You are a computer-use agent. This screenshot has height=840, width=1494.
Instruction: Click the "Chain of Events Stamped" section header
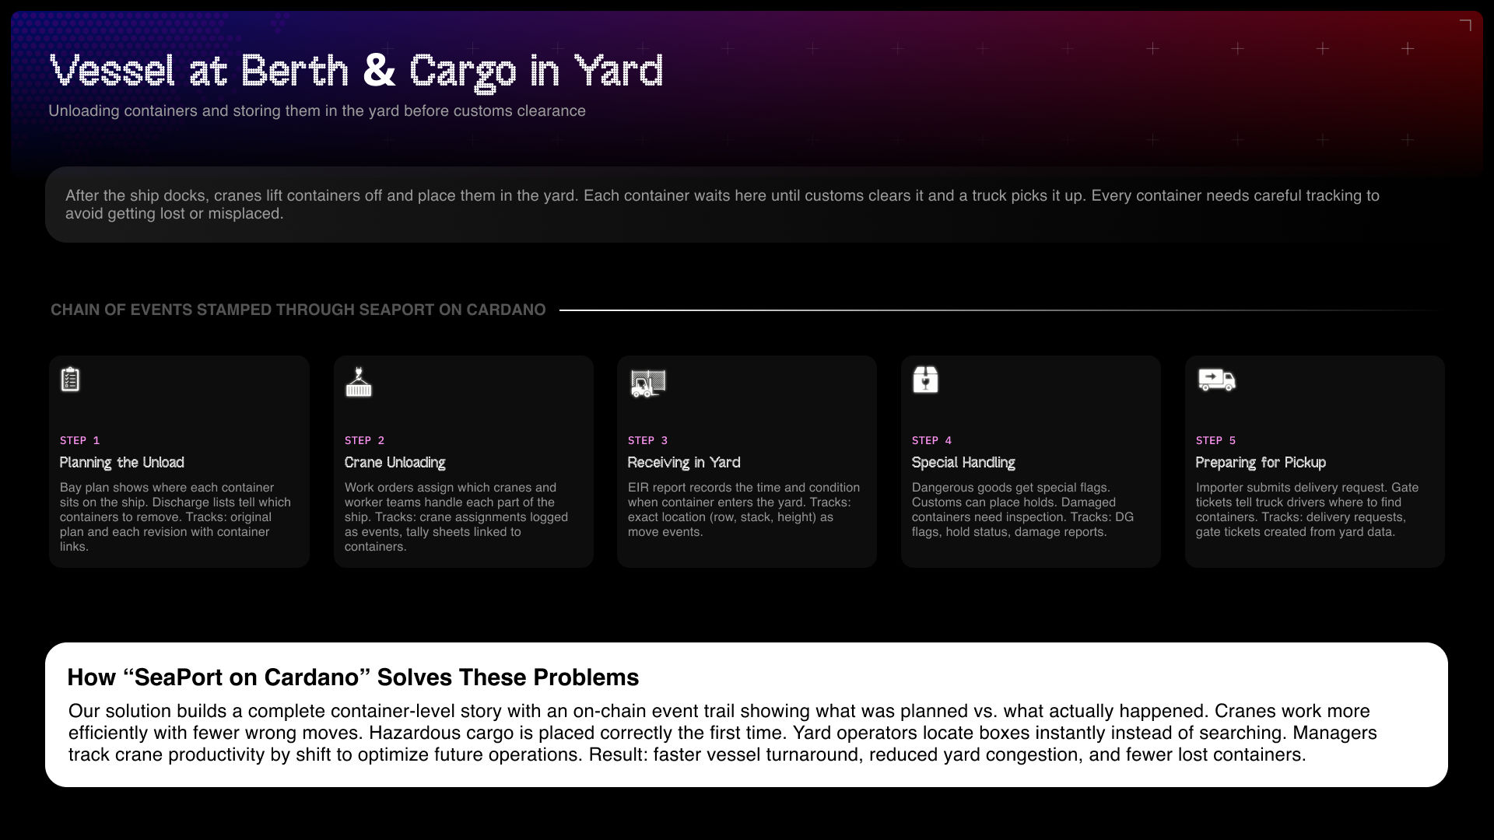[298, 310]
